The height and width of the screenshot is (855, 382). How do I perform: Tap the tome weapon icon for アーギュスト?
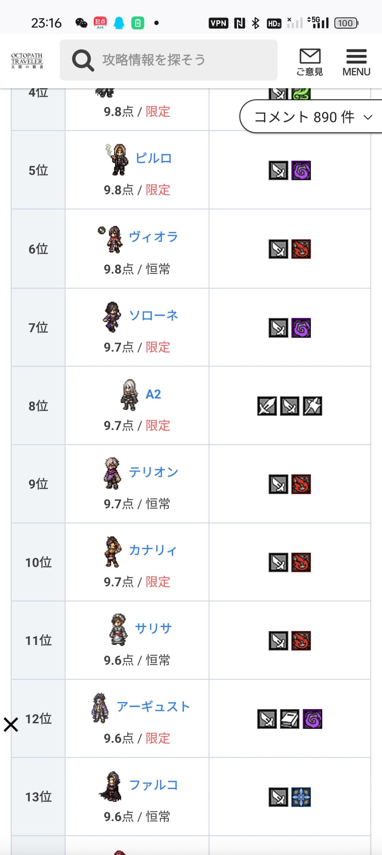(290, 719)
